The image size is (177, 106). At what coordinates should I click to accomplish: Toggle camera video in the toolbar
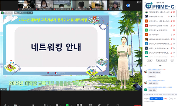coord(15,105)
